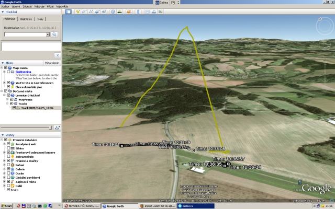Click the Add Placemark pushpin icon
Viewport: 335px width, 209px height.
click(78, 11)
